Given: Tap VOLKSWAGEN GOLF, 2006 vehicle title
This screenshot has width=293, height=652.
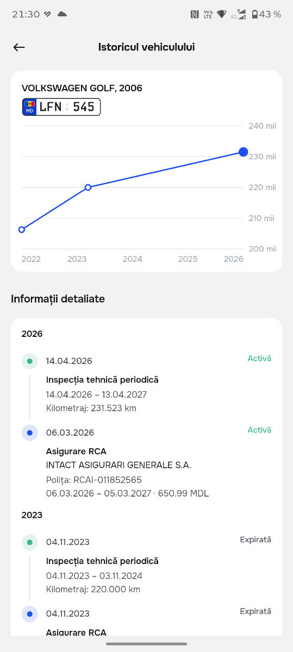Looking at the screenshot, I should 82,88.
